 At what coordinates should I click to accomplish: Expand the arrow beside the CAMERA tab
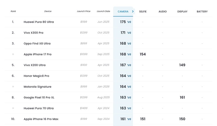point(133,11)
